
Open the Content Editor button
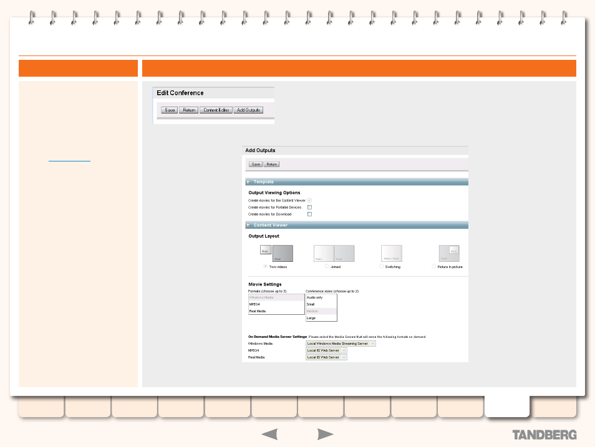pyautogui.click(x=216, y=110)
